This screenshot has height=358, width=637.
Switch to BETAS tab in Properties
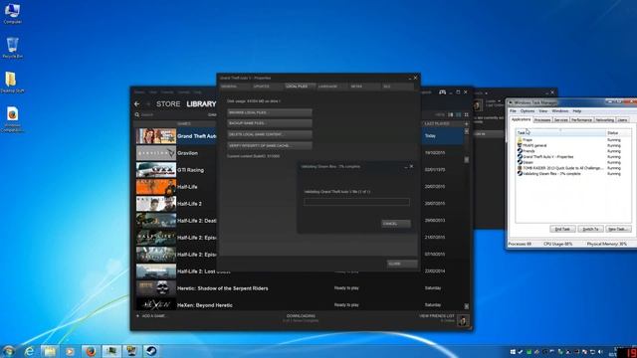[x=365, y=87]
